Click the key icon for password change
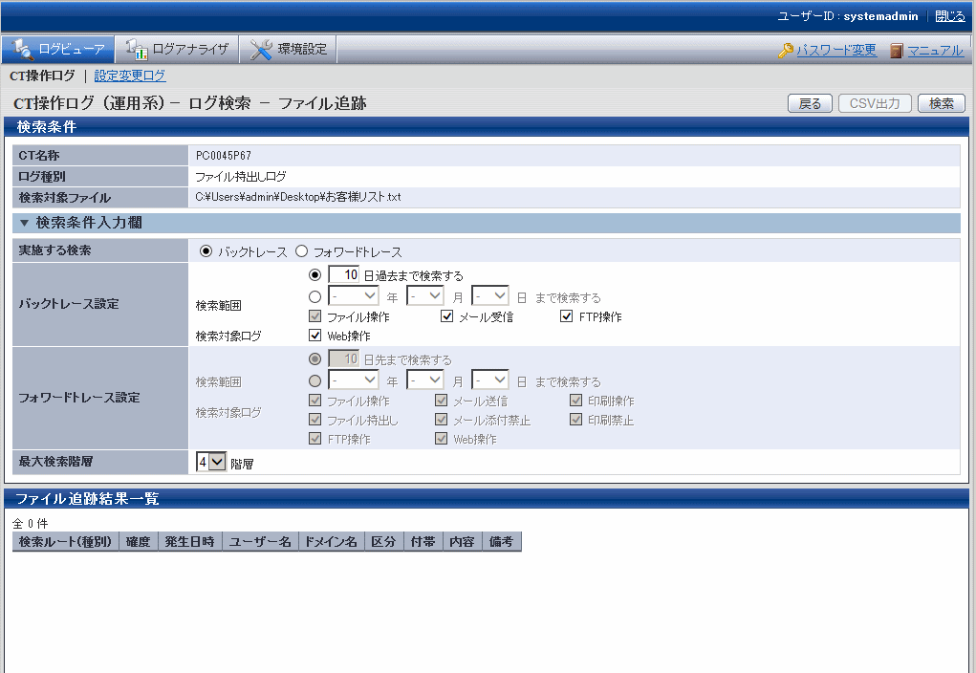The image size is (976, 673). click(x=786, y=51)
